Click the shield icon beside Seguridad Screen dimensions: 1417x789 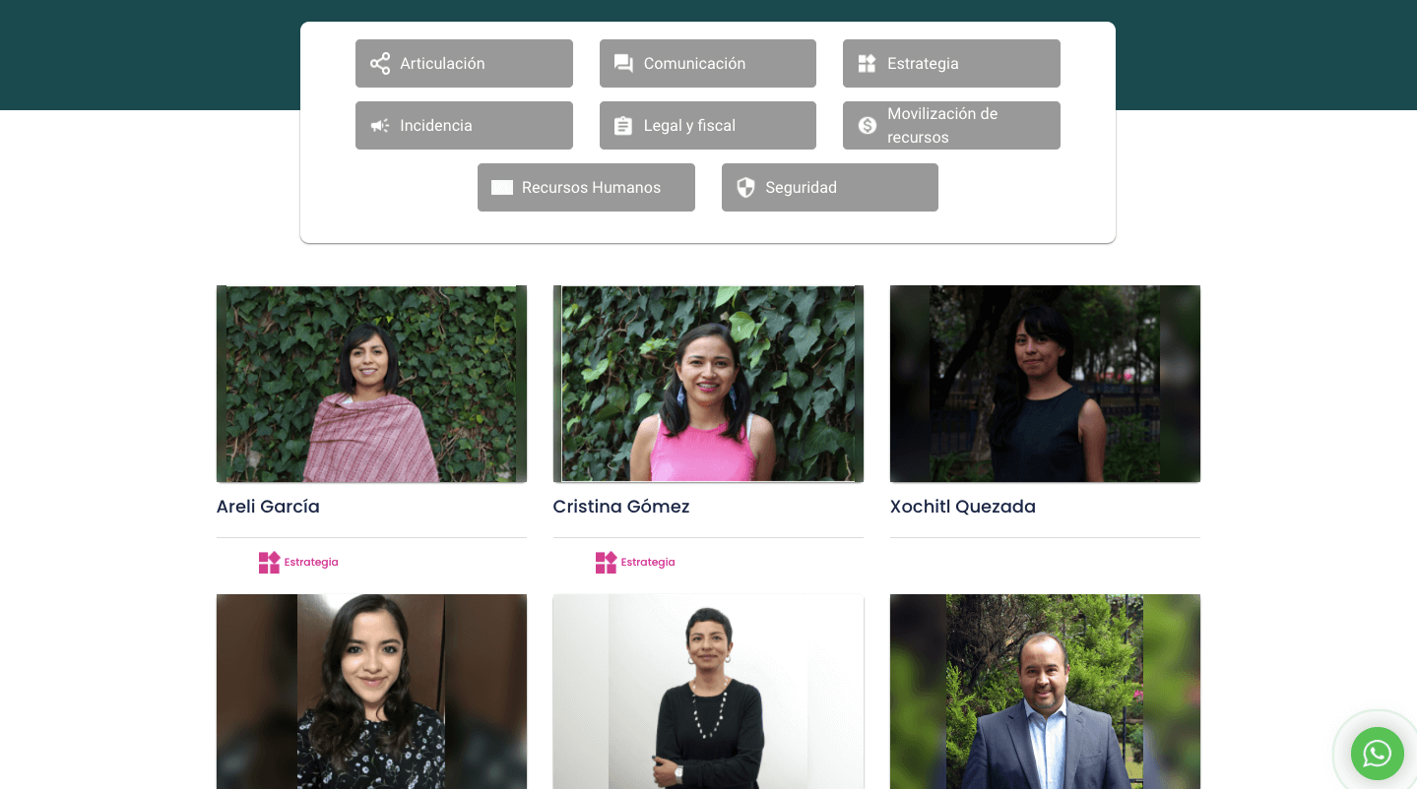(x=745, y=188)
